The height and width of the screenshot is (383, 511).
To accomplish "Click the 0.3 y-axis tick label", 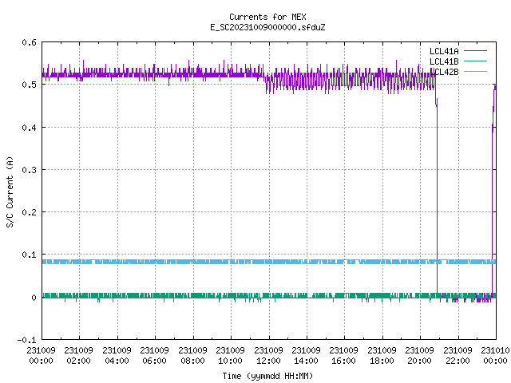I will click(x=29, y=170).
